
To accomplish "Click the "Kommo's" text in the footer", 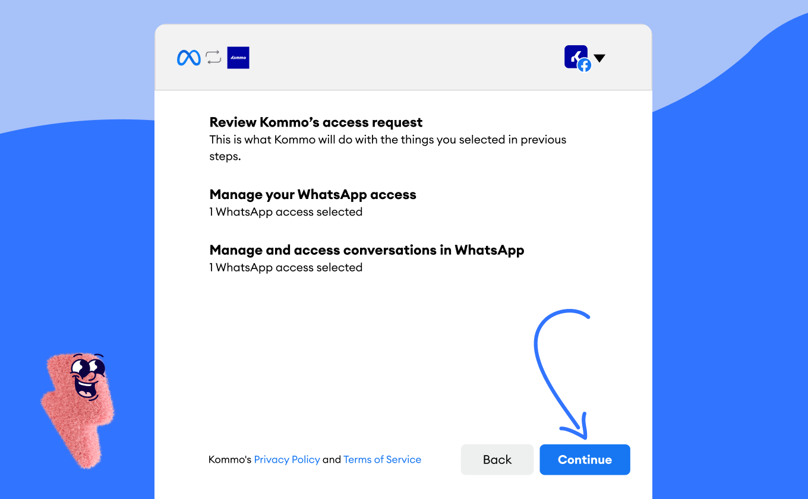I will coord(230,460).
